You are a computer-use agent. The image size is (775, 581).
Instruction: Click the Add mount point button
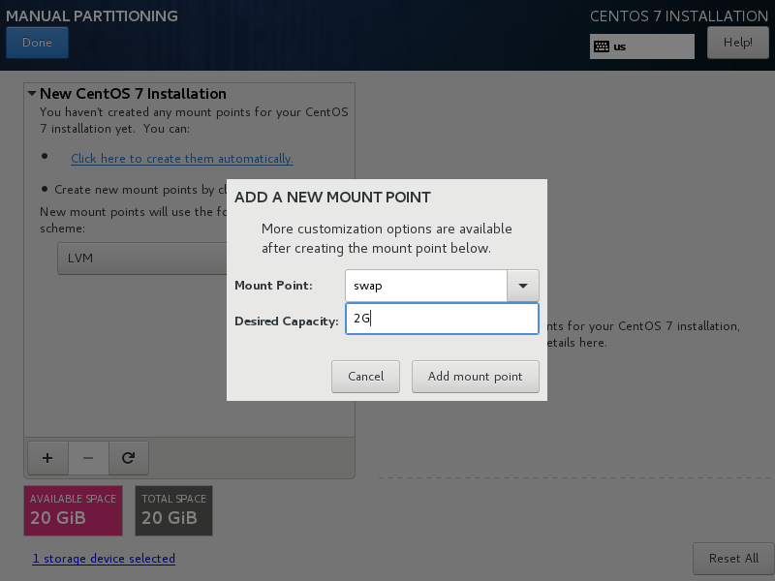(x=475, y=377)
